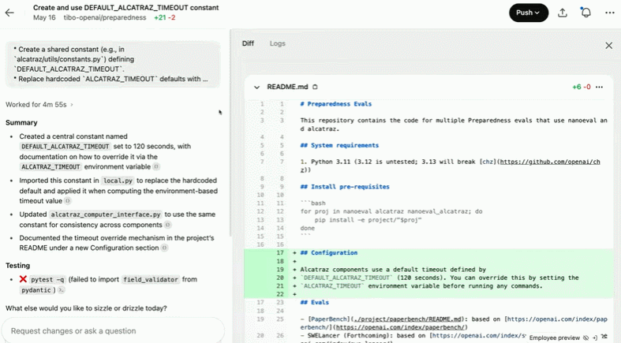Open the share/upload icon next to Push
The image size is (621, 343).
tap(563, 13)
